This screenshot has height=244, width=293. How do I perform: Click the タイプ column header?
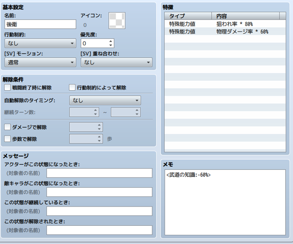point(188,16)
